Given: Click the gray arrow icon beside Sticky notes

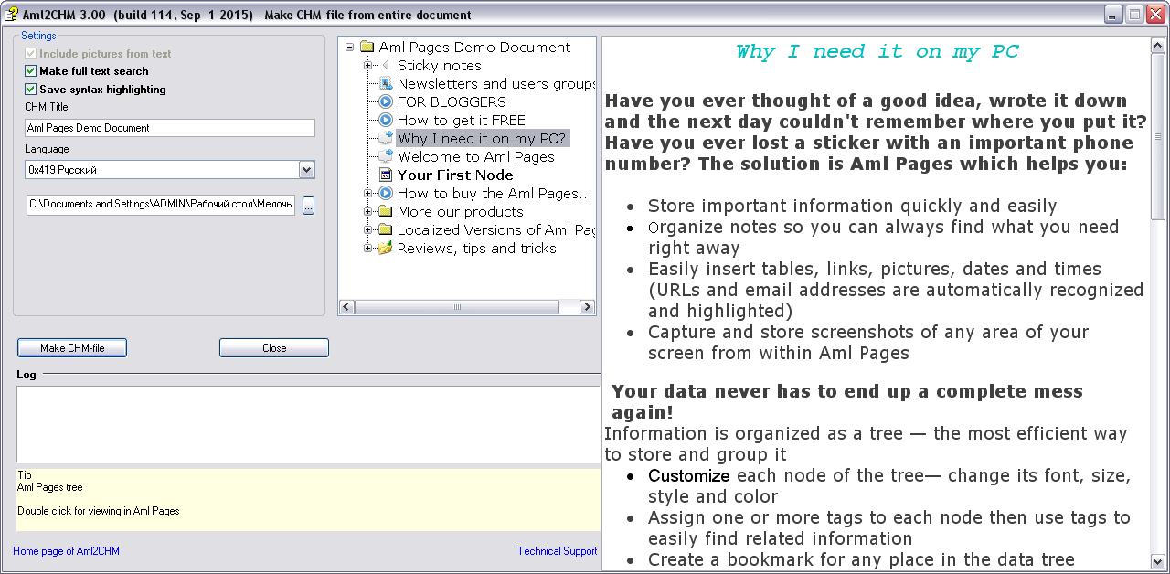Looking at the screenshot, I should tap(386, 66).
